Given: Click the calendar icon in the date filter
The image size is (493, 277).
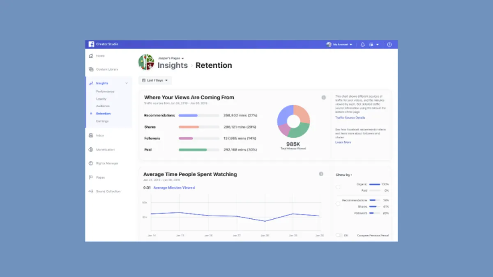Looking at the screenshot, I should tap(143, 80).
